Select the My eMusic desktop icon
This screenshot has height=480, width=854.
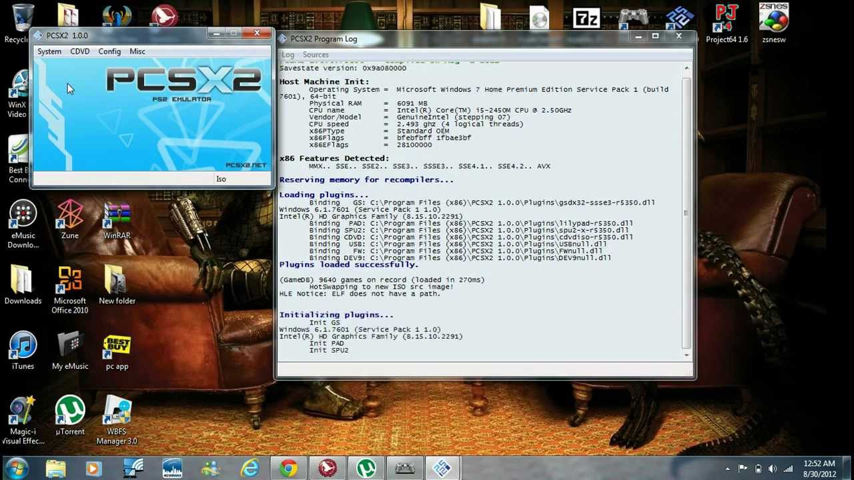coord(70,351)
